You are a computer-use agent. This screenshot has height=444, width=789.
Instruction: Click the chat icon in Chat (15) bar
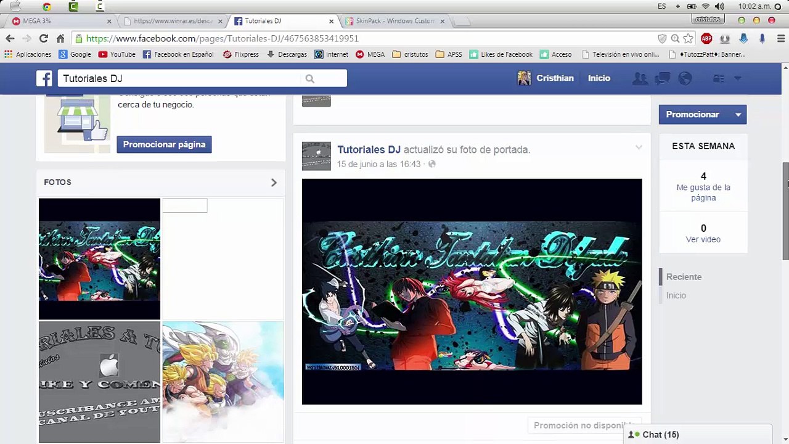click(x=634, y=435)
